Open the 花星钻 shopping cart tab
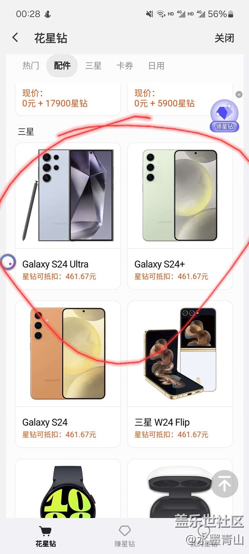Viewport: 249px width, 554px height. [46, 536]
